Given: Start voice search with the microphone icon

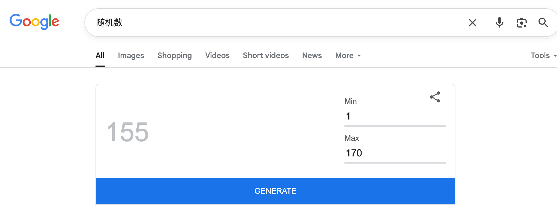Looking at the screenshot, I should coord(499,23).
